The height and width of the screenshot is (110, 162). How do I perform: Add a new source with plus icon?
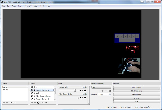[32, 103]
